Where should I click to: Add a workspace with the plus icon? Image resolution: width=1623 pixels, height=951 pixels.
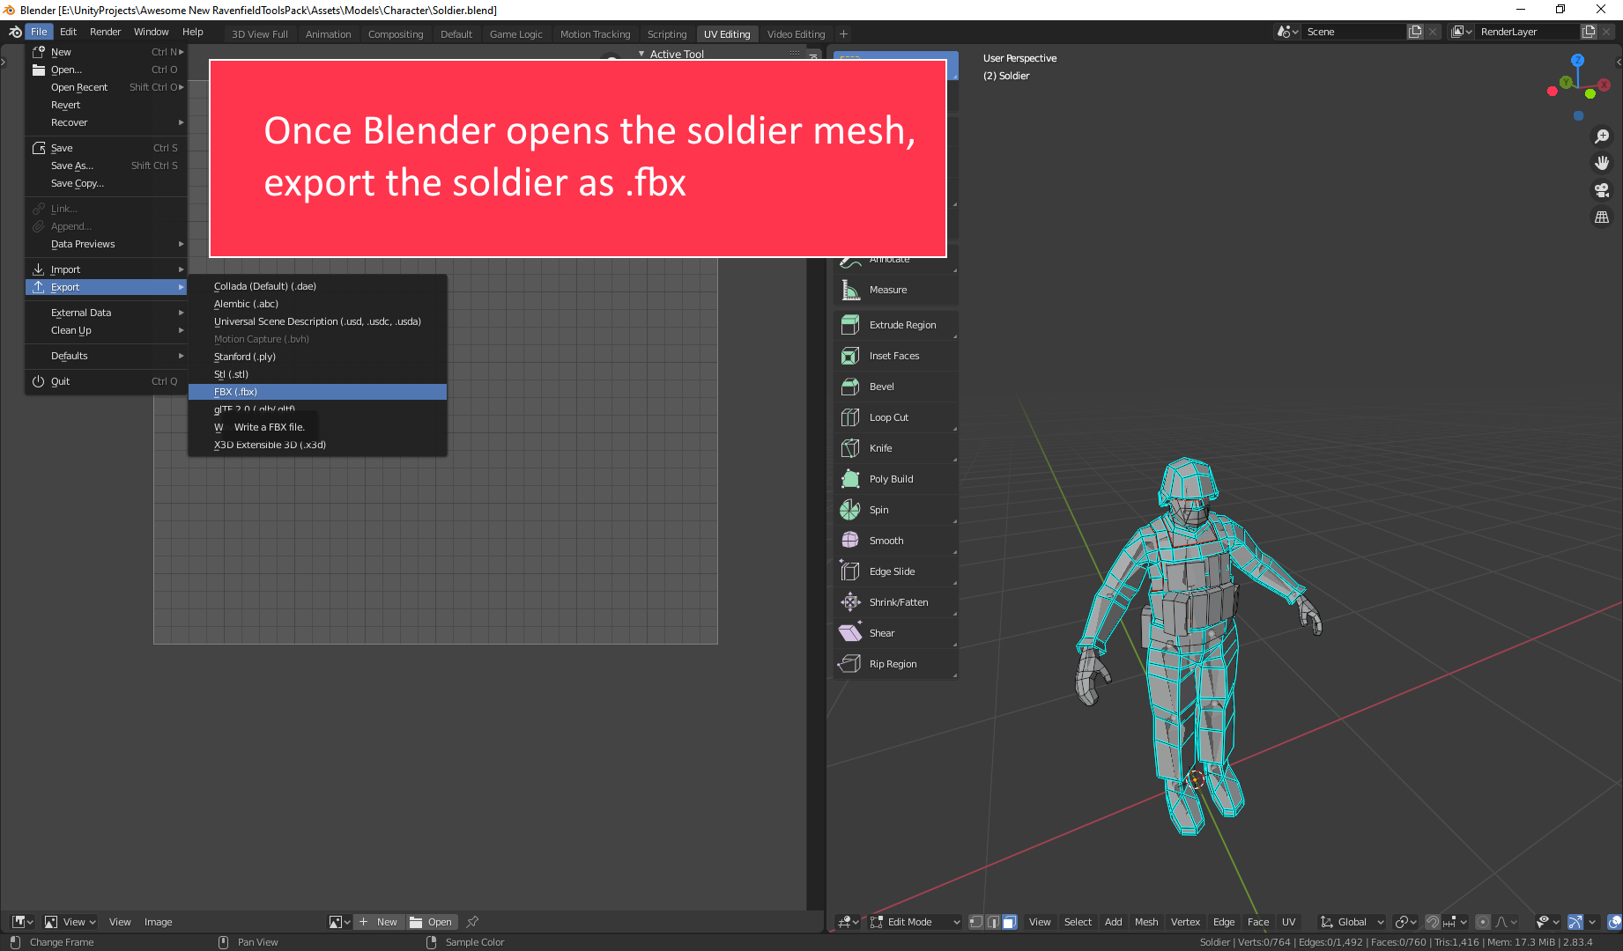point(843,34)
